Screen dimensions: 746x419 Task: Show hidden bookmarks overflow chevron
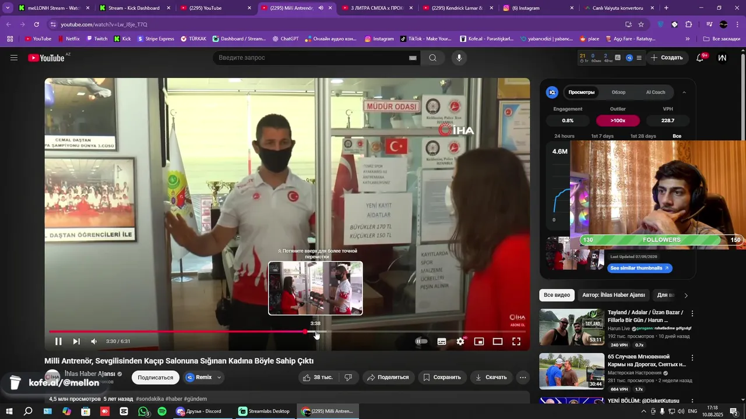688,39
